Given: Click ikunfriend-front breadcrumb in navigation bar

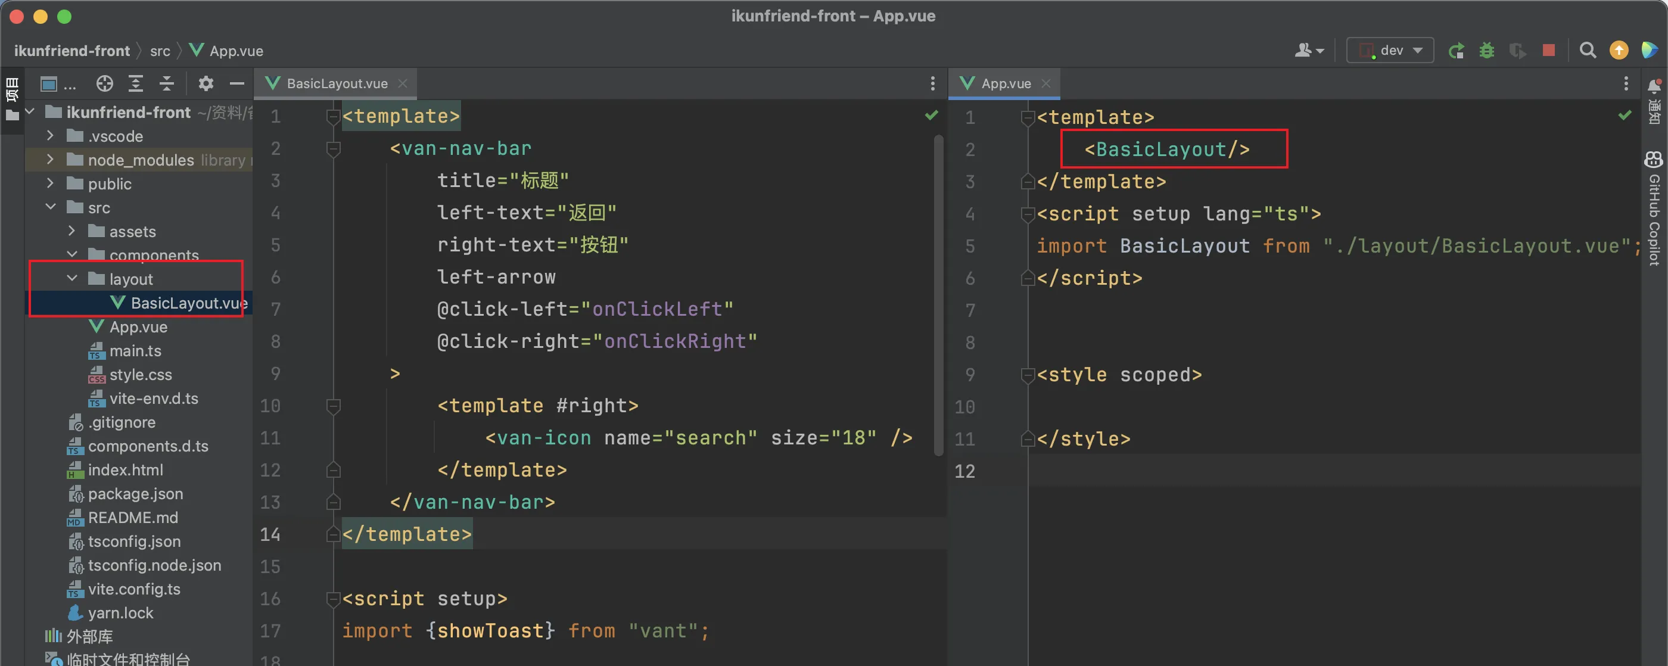Looking at the screenshot, I should [x=72, y=51].
